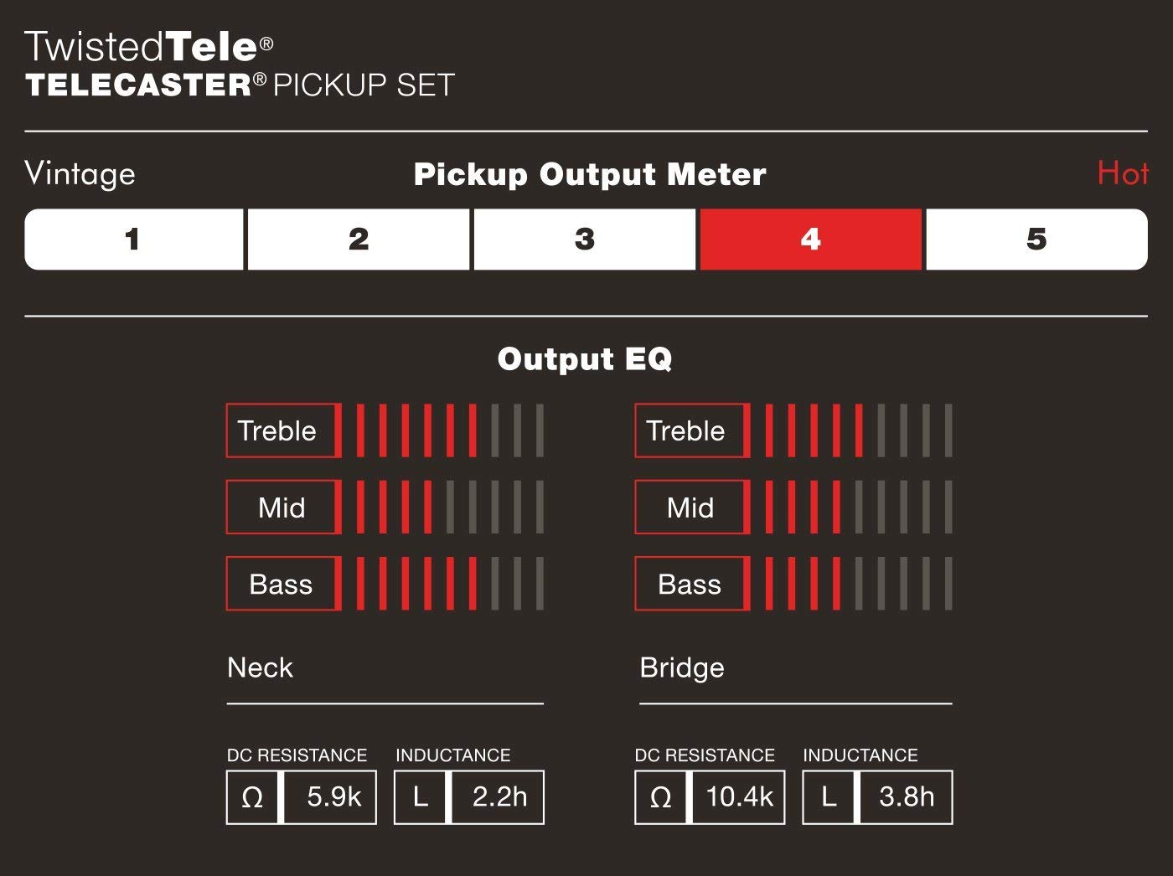Click the bridge 3.8h inductance value
The image size is (1173, 876).
coord(907,797)
